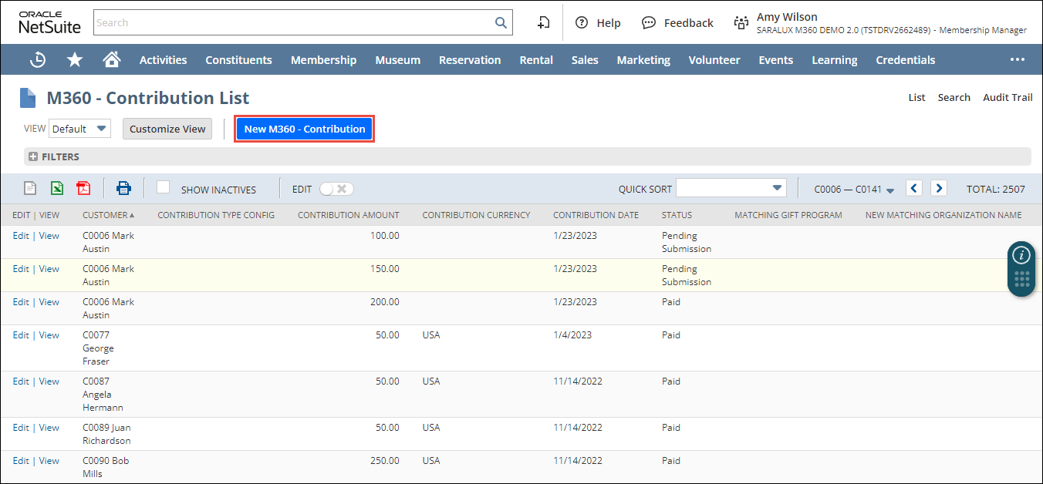Open the Shortcuts star icon

(75, 59)
